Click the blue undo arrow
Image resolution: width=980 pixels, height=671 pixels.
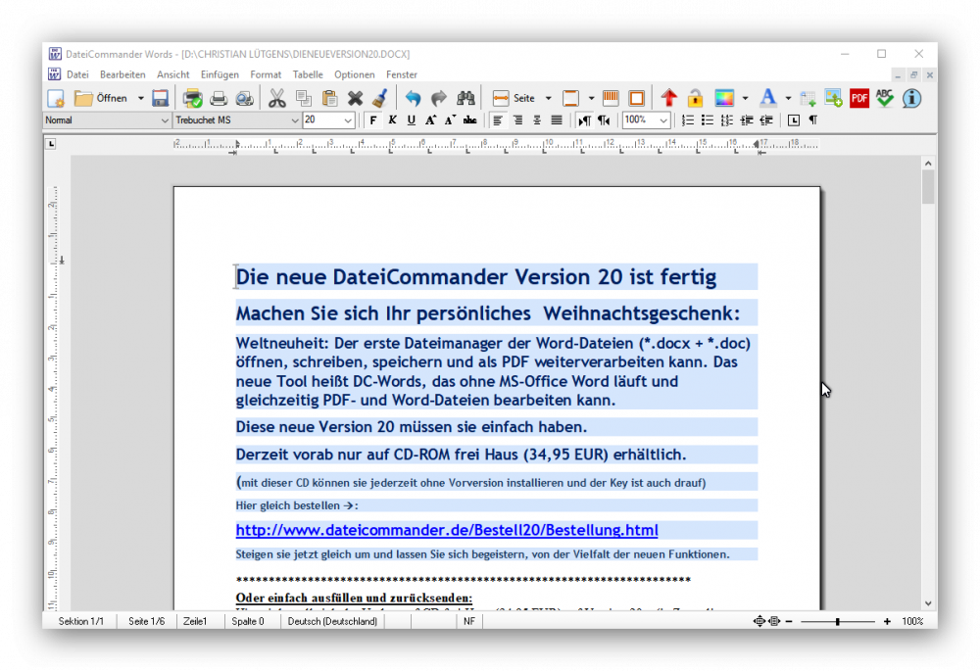point(413,98)
